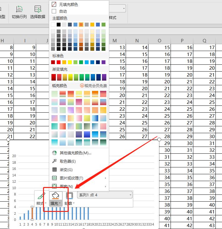Click the Switch Row/Column (切换行列) icon
Viewport: 222px width, 229px height.
point(19,9)
